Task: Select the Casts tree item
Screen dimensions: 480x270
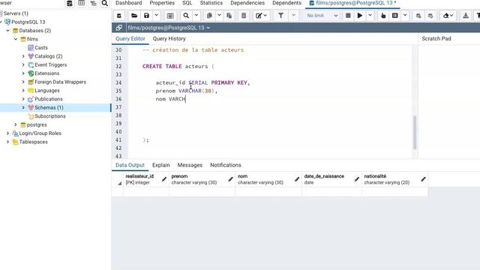Action: [x=41, y=48]
